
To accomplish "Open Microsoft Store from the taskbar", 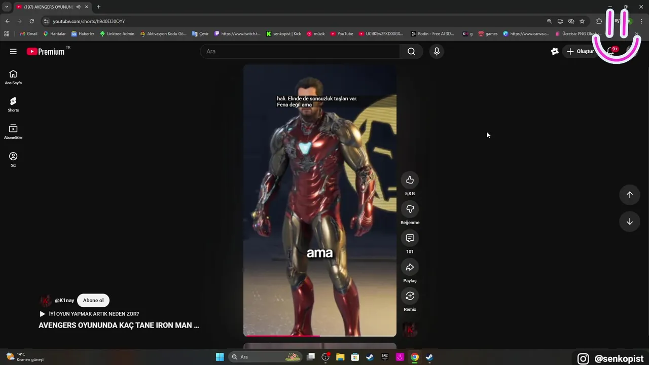I will tap(355, 357).
